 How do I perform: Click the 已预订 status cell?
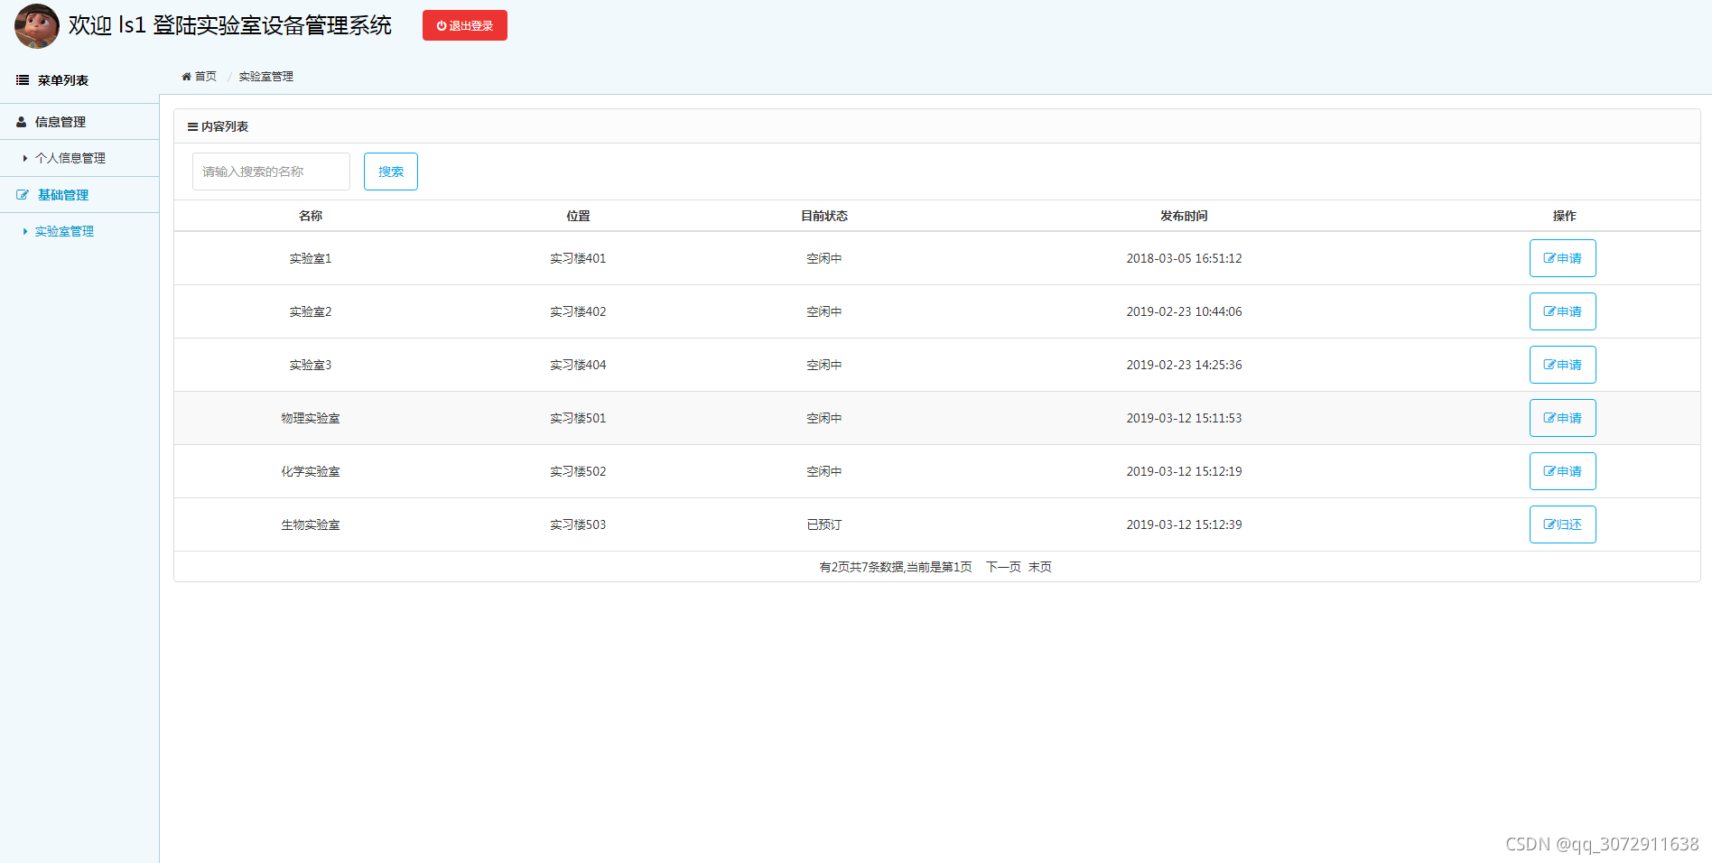(x=824, y=524)
